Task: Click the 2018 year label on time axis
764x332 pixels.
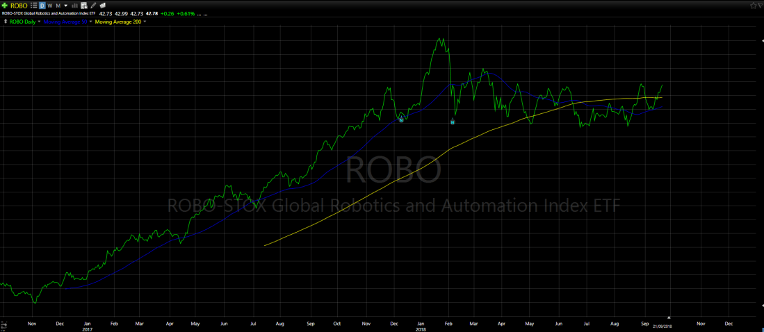Action: [x=423, y=329]
